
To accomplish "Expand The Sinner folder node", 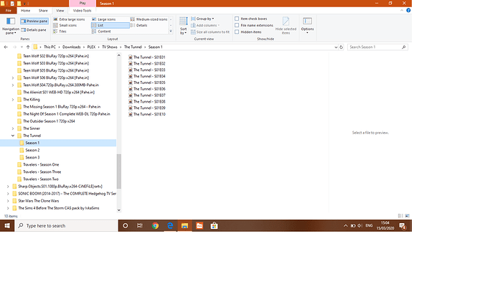I will coord(13,128).
